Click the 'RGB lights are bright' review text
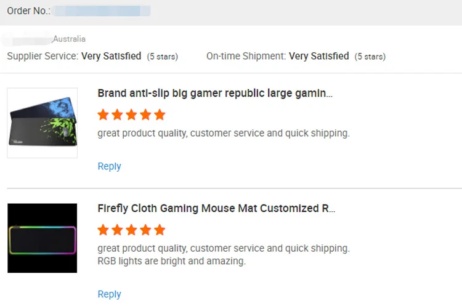This screenshot has width=462, height=306. coord(171,261)
